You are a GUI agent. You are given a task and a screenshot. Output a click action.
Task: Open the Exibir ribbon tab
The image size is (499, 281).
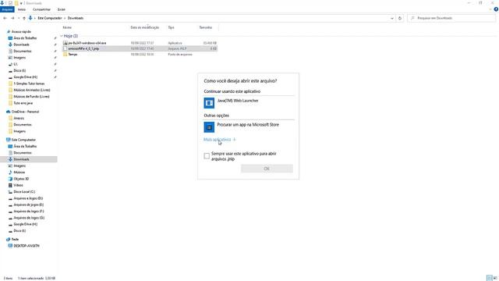click(62, 9)
